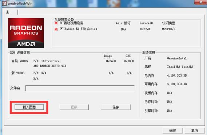This screenshot has height=135, width=207.
Task: Click the red asterisk beside Radeon RX 570
Action: click(x=56, y=29)
